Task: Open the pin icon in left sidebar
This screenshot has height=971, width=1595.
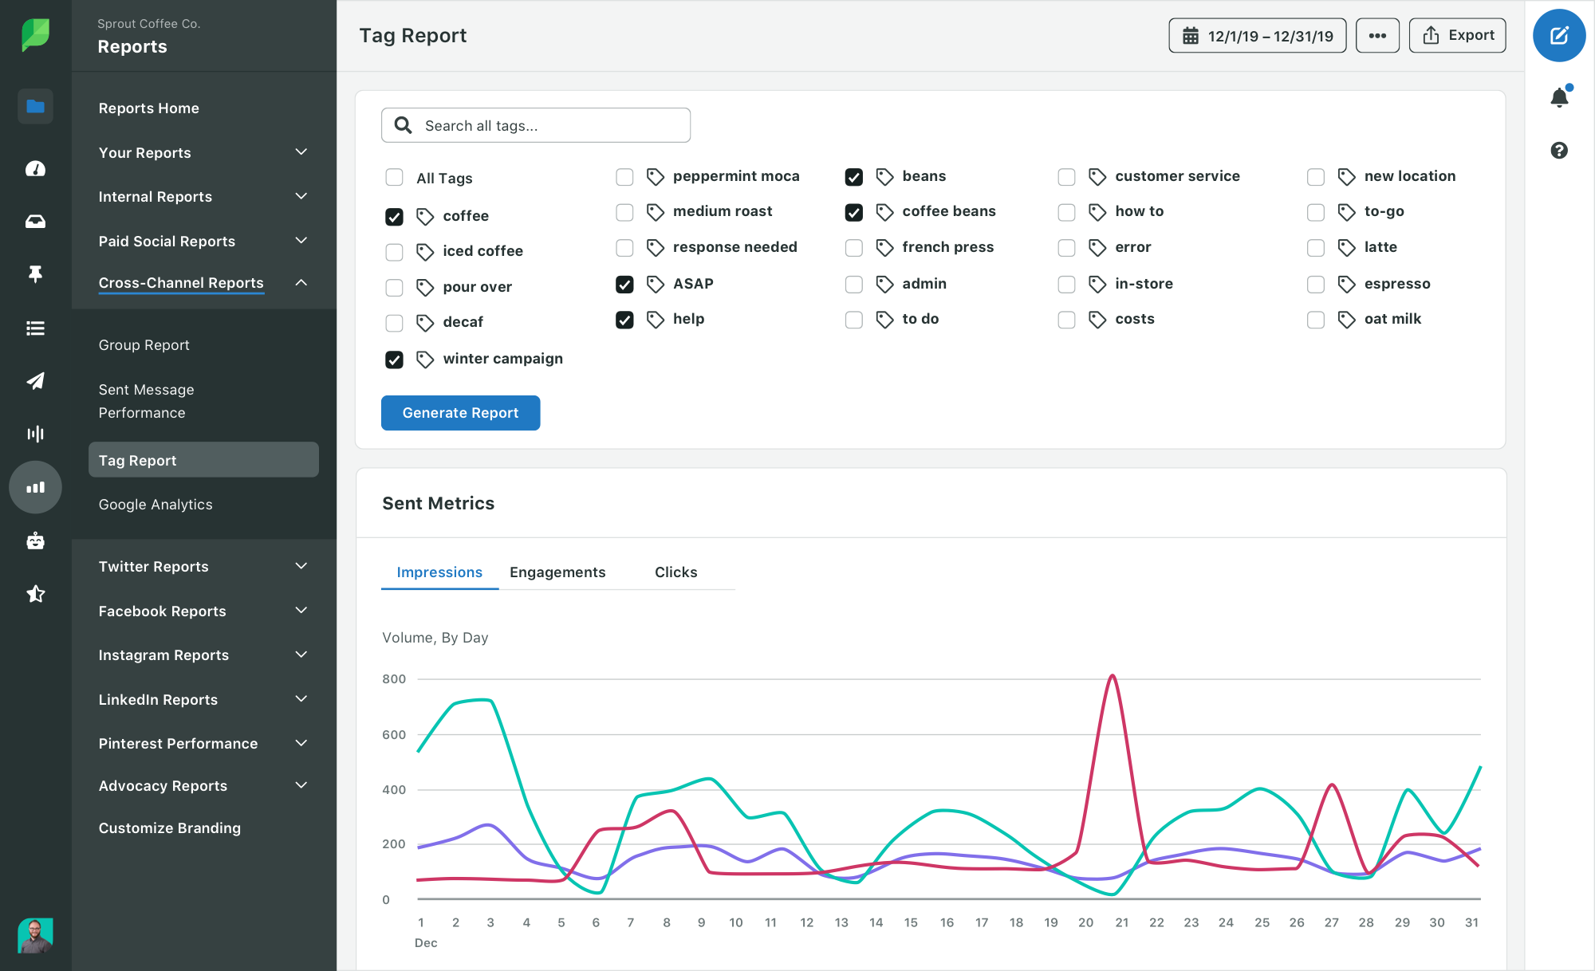Action: point(35,274)
